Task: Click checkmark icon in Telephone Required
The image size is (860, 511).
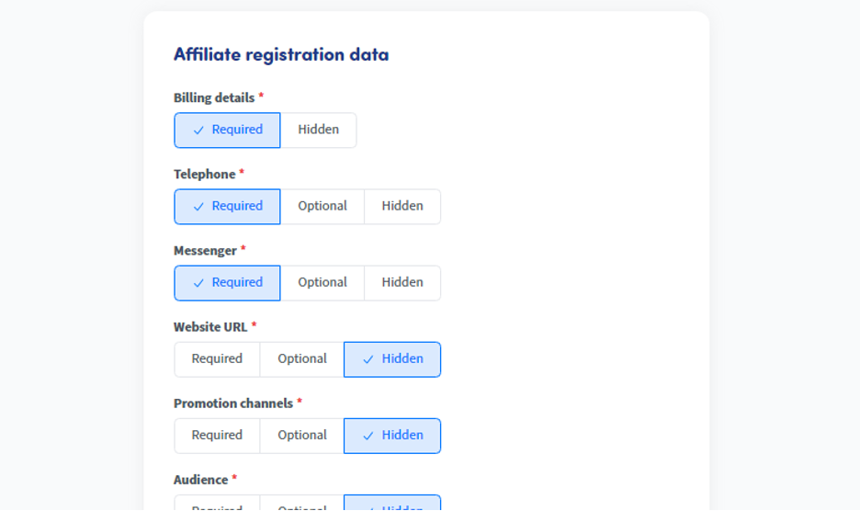Action: click(x=198, y=207)
